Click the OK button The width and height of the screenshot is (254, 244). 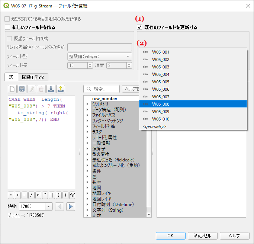(x=170, y=236)
